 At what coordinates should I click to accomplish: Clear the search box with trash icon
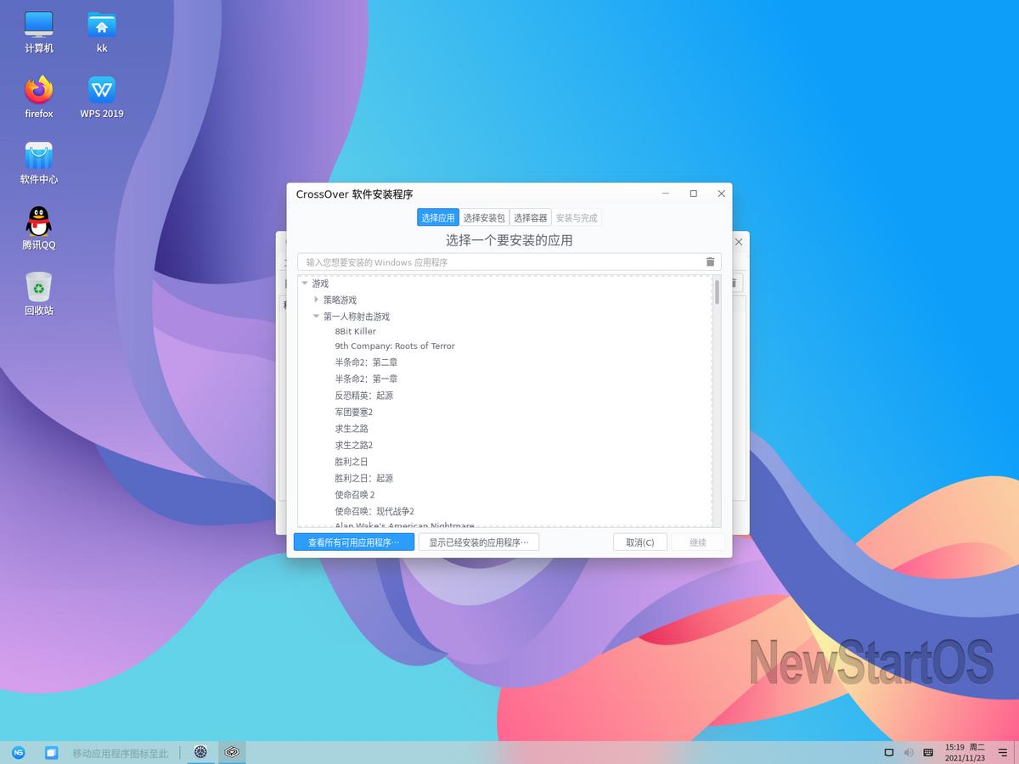[x=711, y=262]
